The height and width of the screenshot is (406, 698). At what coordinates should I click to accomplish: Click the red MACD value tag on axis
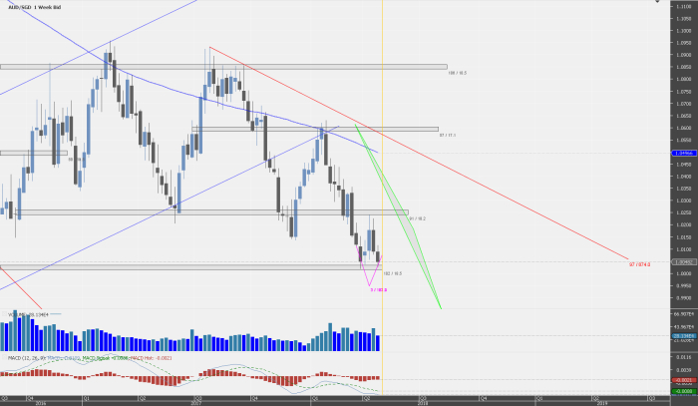coord(684,380)
